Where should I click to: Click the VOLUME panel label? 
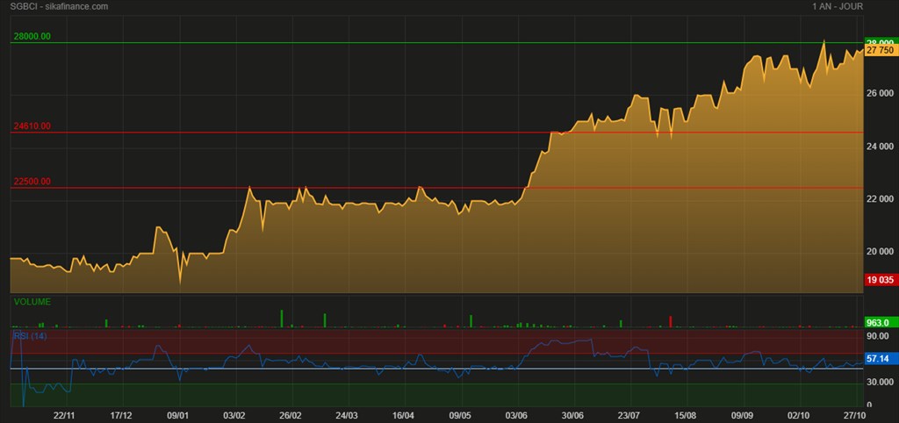point(32,302)
